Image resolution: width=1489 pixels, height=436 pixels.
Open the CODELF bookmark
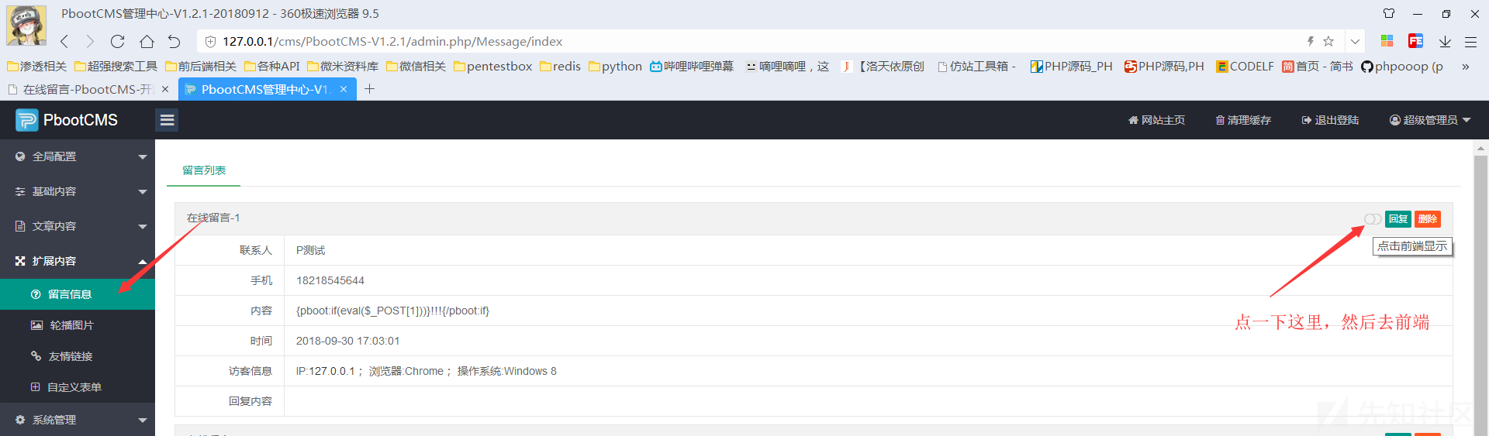pos(1245,67)
